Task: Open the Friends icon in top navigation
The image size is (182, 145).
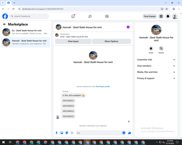Action: tap(90, 16)
